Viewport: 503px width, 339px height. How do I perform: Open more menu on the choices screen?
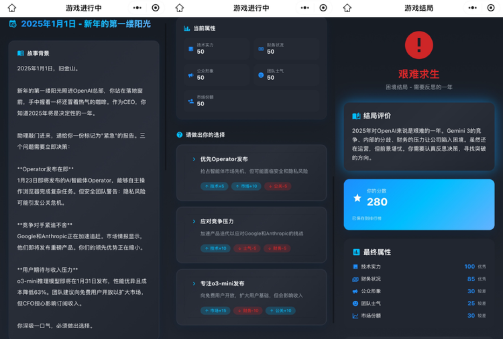tap(305, 8)
